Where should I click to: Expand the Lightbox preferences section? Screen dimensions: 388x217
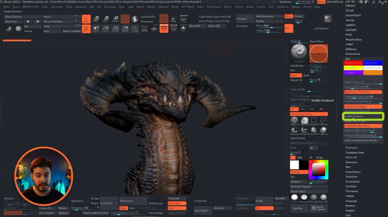(351, 25)
